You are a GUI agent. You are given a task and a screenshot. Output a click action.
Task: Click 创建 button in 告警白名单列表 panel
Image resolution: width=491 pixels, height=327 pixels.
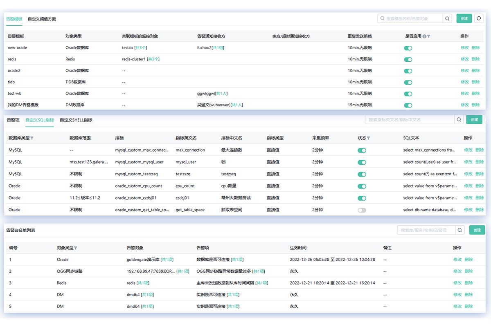pyautogui.click(x=477, y=230)
